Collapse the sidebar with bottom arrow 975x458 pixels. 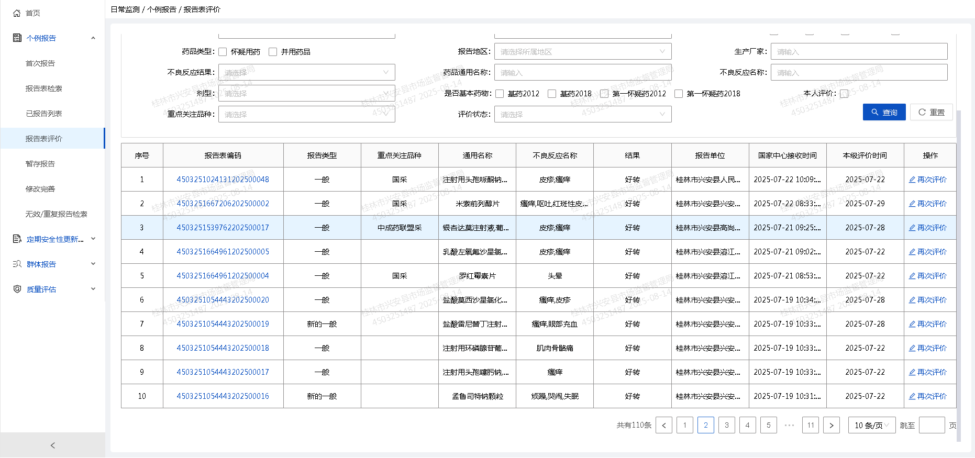[52, 445]
